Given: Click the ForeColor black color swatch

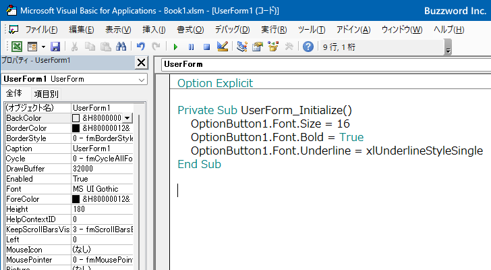Looking at the screenshot, I should coord(76,199).
